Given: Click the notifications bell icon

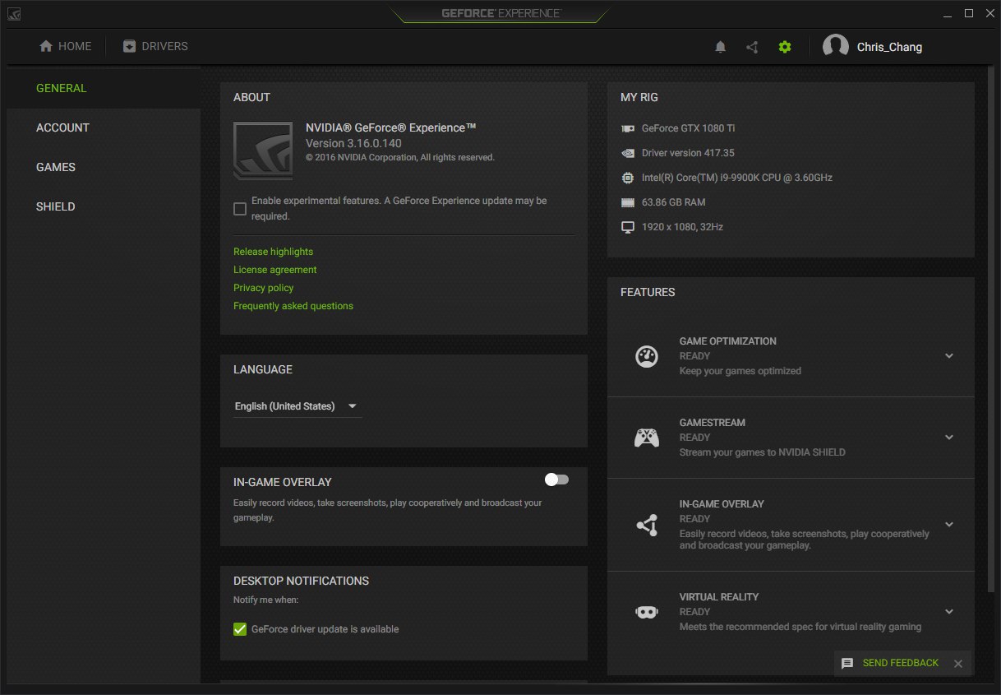Looking at the screenshot, I should tap(720, 47).
